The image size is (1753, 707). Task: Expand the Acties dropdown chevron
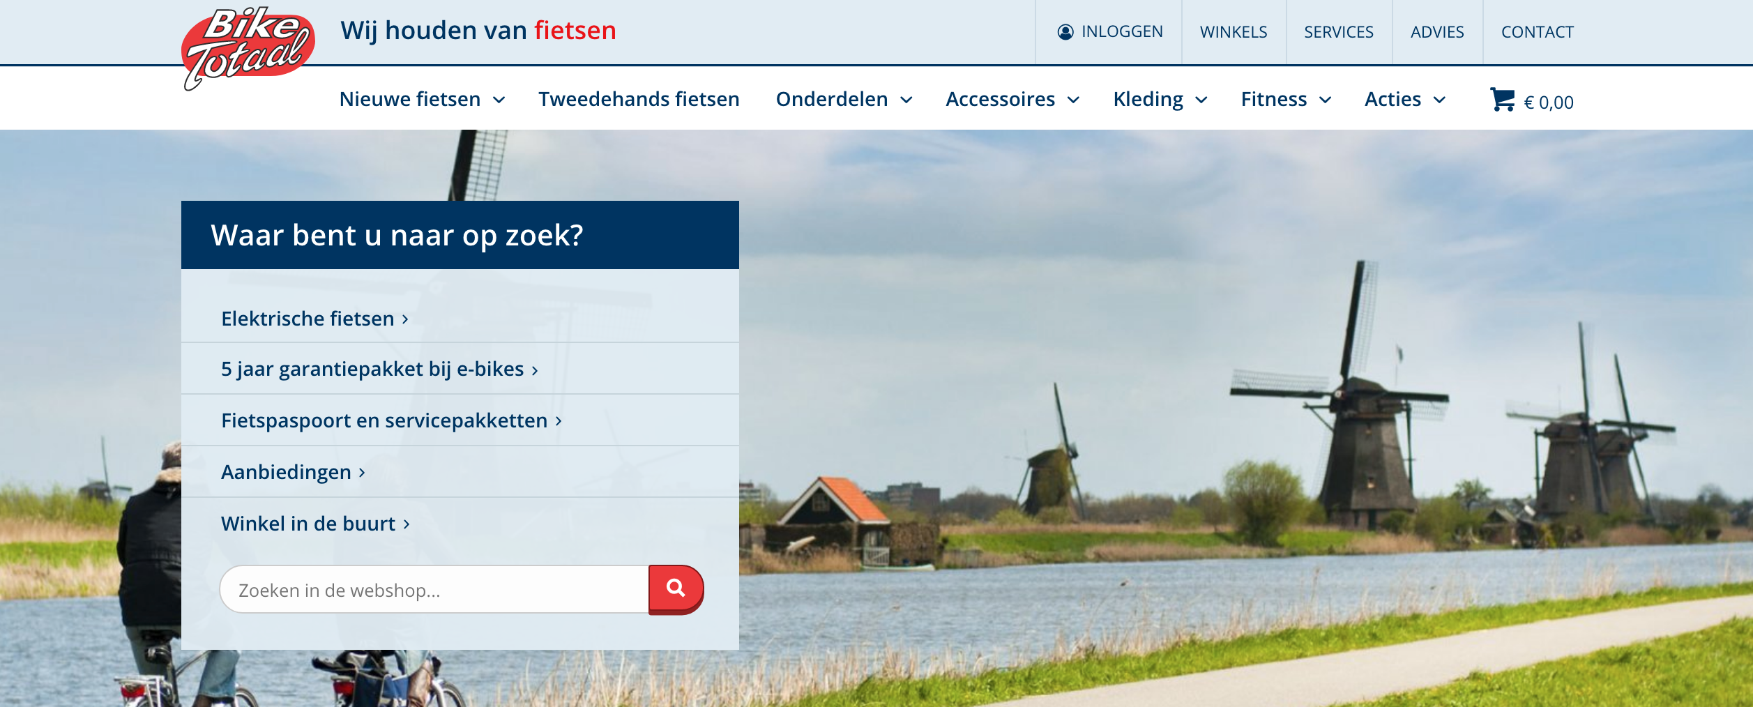pyautogui.click(x=1439, y=100)
